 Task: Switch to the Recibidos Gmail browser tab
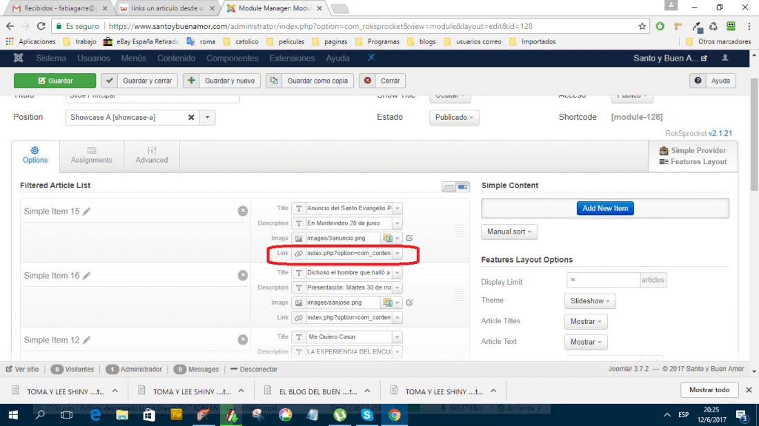point(60,8)
